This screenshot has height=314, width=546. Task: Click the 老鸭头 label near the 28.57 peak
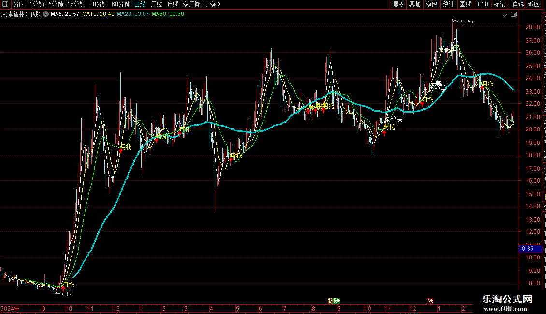(x=447, y=50)
